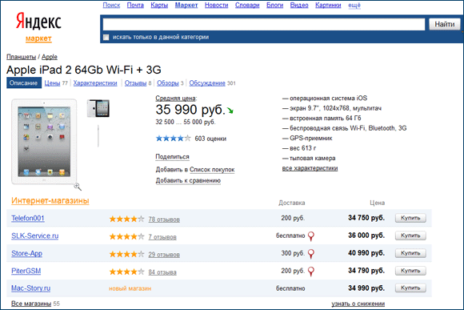Open the 'ещё' services dropdown

point(354,6)
